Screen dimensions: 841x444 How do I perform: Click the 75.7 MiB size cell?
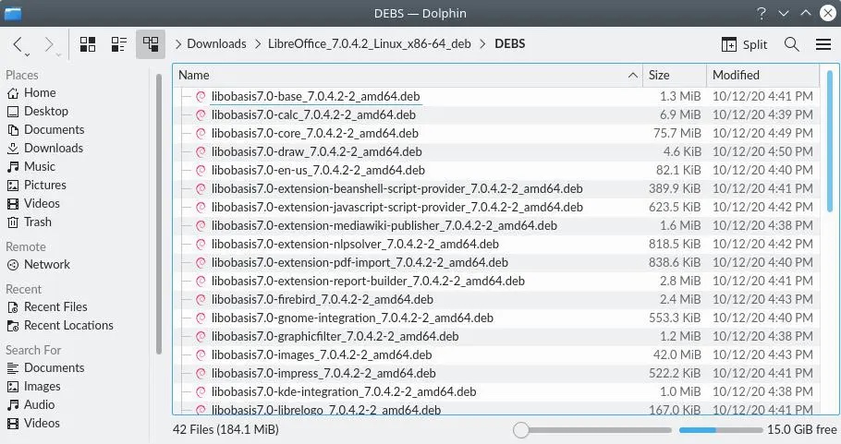click(x=676, y=133)
